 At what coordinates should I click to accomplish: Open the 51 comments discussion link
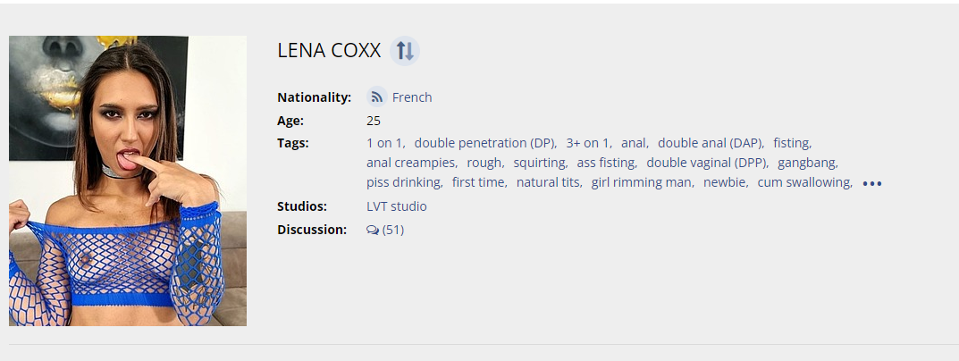[392, 230]
